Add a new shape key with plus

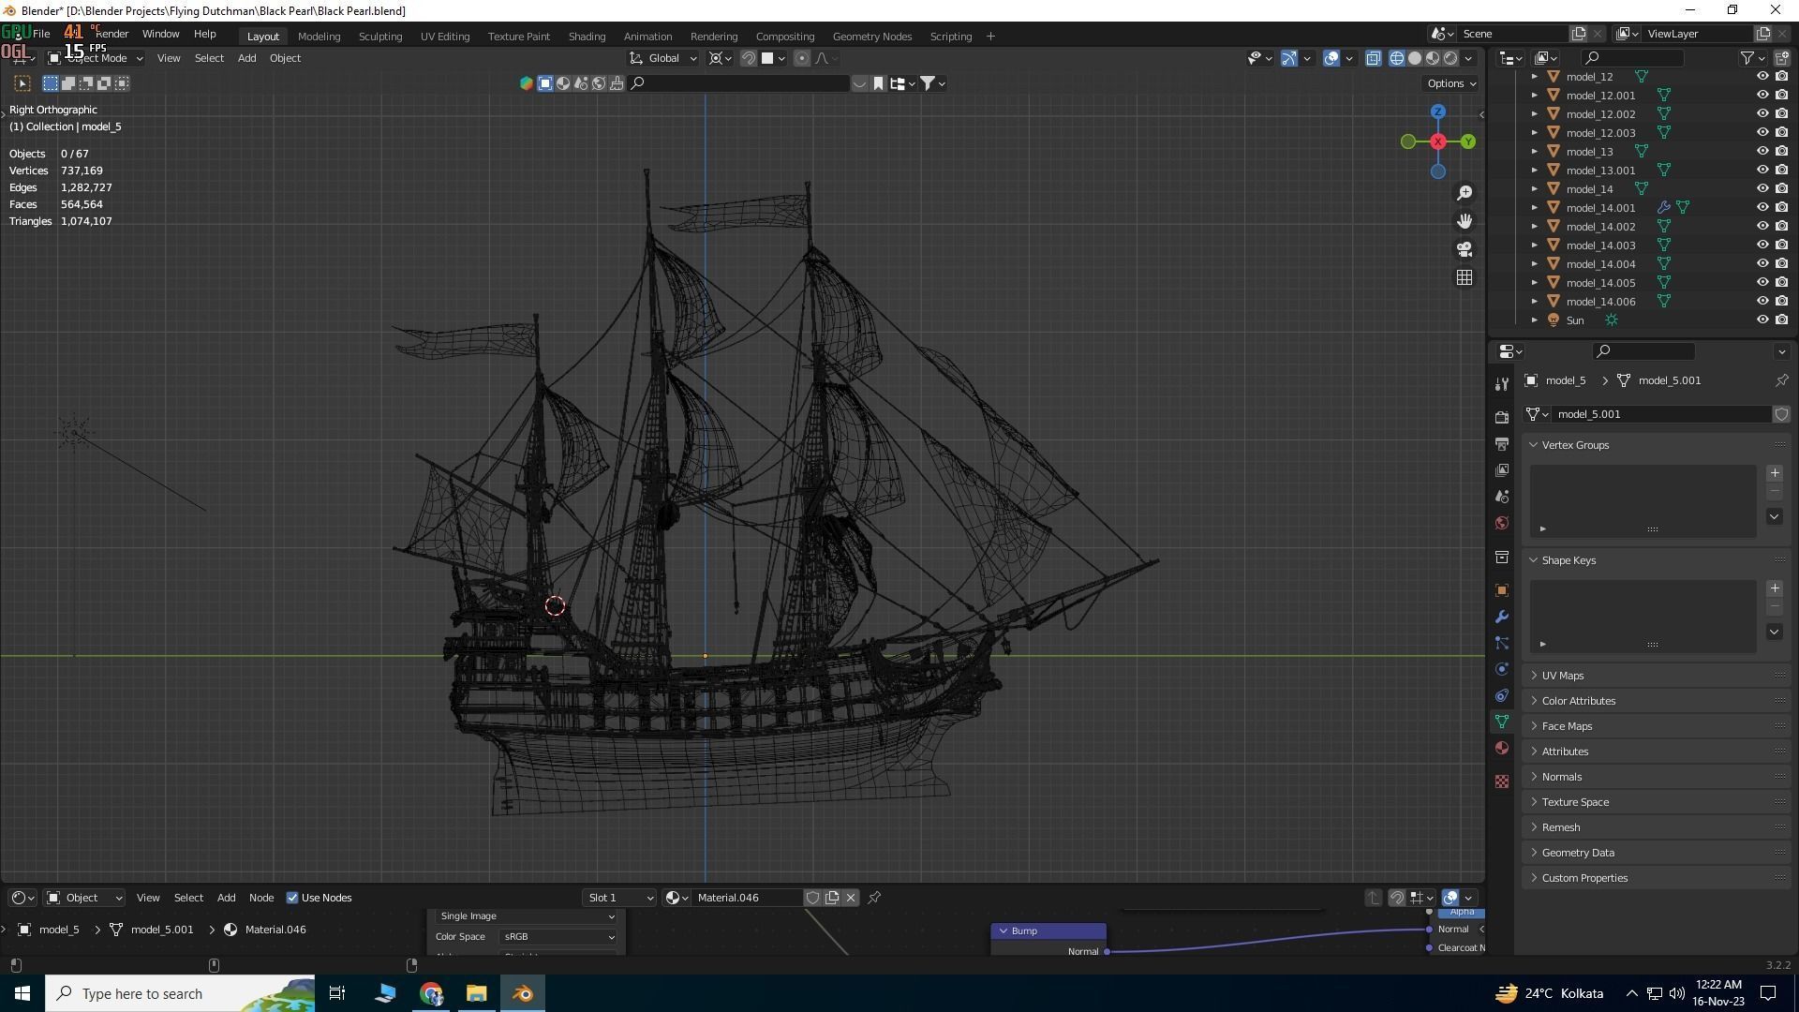coord(1775,588)
